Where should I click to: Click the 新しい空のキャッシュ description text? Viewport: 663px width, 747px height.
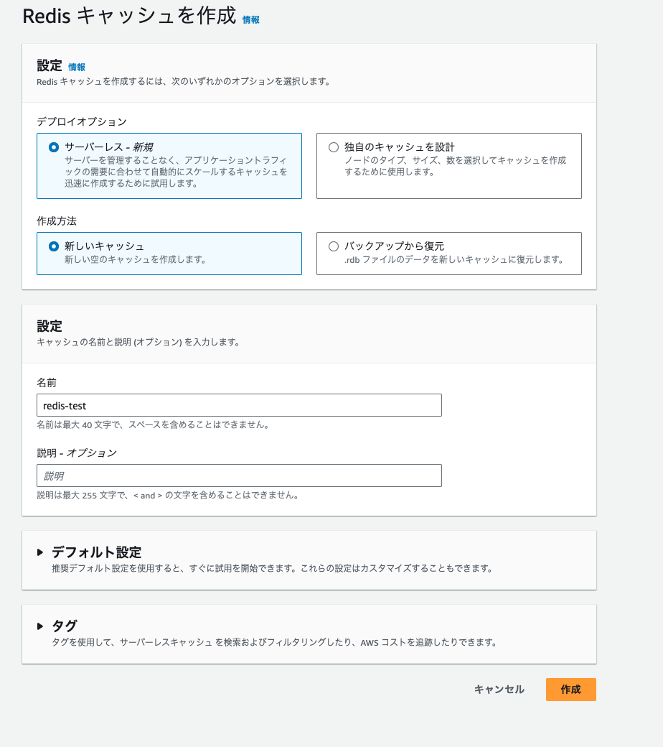coord(135,259)
